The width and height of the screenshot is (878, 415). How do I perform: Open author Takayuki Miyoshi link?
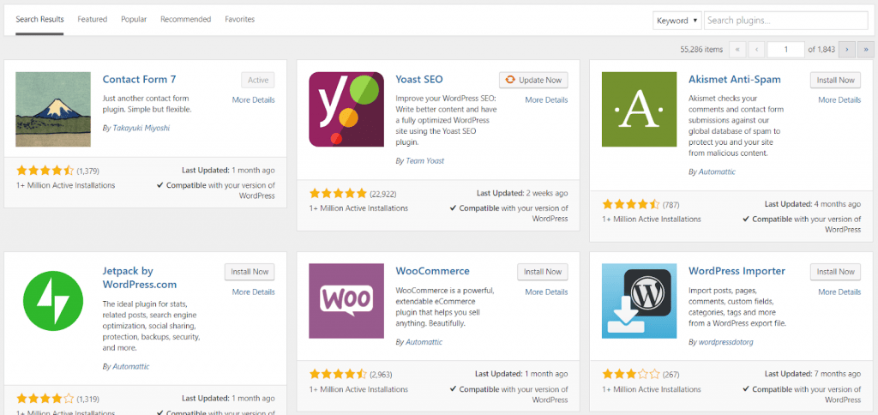point(140,128)
